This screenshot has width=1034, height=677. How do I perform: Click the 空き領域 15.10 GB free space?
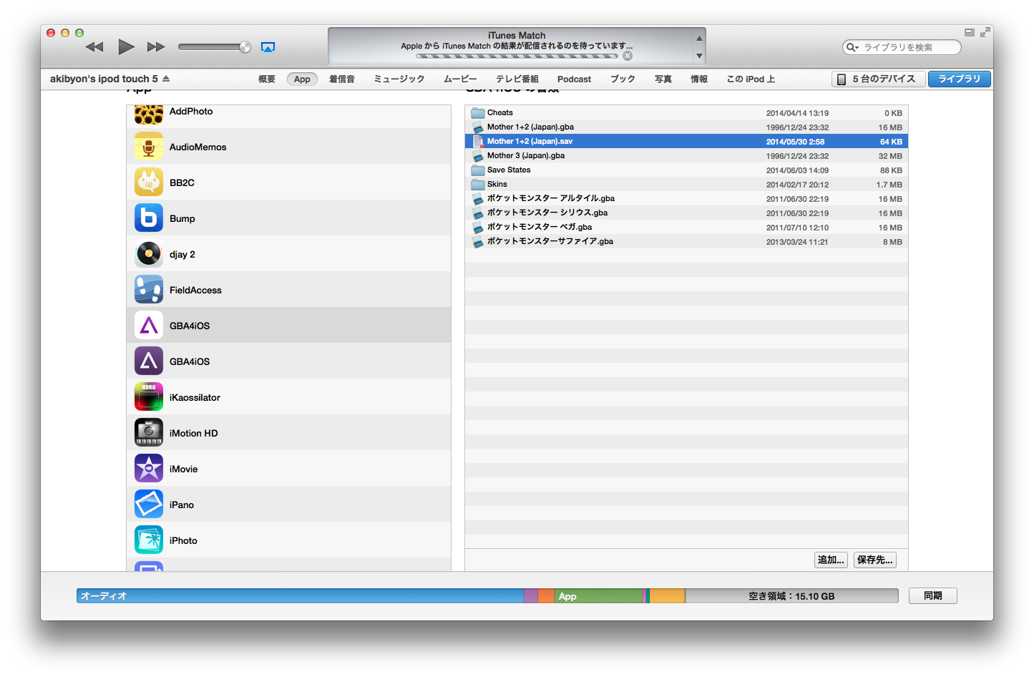(x=791, y=596)
